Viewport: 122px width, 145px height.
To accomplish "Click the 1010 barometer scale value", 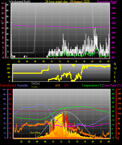I will tap(113, 28).
